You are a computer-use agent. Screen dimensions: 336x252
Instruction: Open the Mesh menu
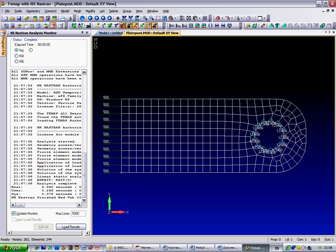(77, 11)
